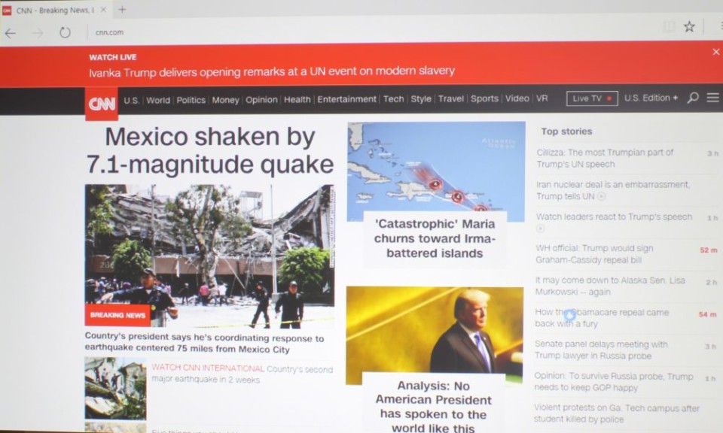The height and width of the screenshot is (433, 723).
Task: Open Watch CNN International second earthquake link
Action: click(x=242, y=374)
